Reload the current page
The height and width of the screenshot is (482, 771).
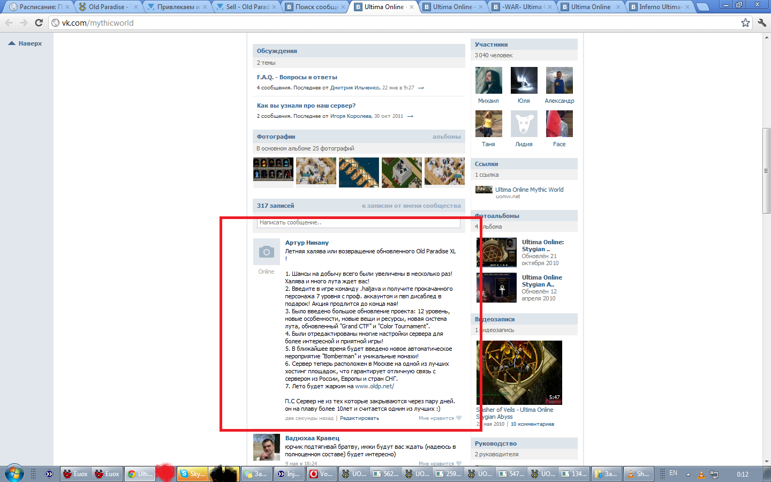point(39,22)
